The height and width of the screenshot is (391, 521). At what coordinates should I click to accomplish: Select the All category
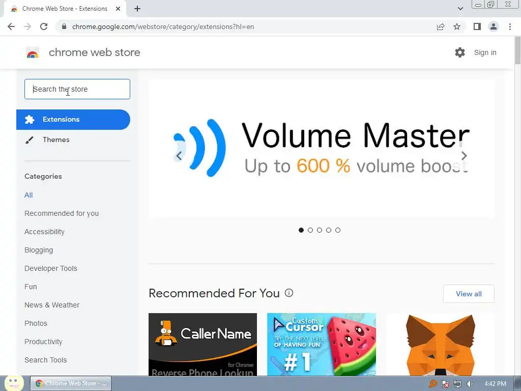[x=28, y=195]
